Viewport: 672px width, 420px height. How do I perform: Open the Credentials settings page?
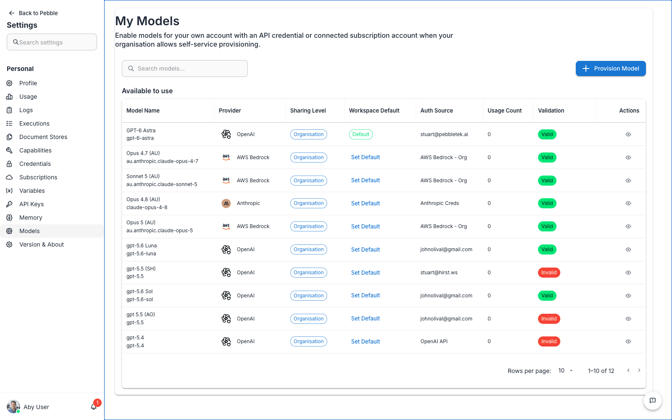(52, 164)
